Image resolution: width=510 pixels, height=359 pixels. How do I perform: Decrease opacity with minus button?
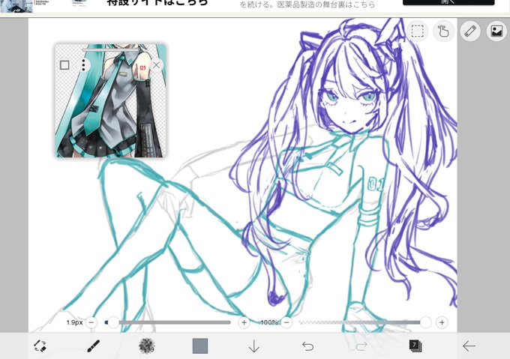click(x=286, y=322)
